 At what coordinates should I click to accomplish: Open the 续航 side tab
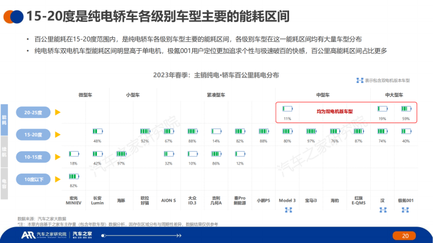click(x=4, y=152)
